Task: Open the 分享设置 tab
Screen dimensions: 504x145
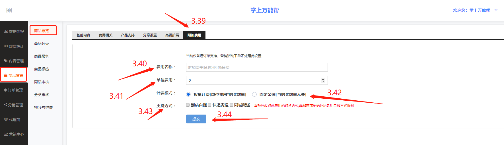Action: point(150,35)
